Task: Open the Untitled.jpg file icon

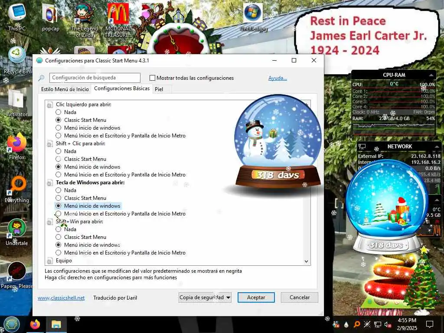Action: click(x=253, y=17)
